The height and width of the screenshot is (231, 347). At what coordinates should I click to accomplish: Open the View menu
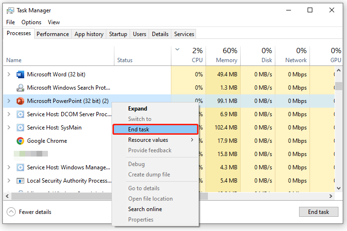[x=54, y=22]
